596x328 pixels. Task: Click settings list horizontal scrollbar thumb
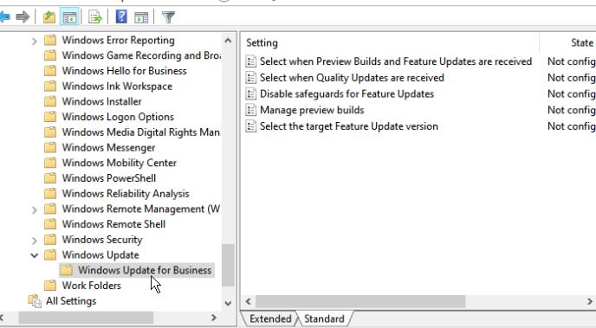[x=360, y=301]
